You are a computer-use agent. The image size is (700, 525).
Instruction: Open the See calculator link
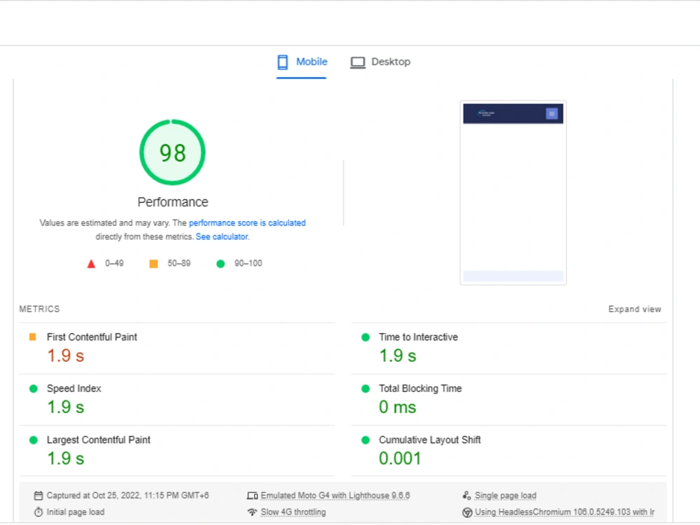click(222, 237)
